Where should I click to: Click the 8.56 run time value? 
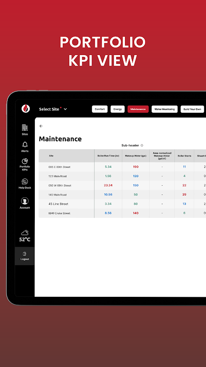pos(108,213)
